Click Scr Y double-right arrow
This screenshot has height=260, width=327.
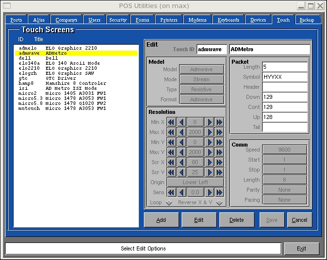coord(219,172)
